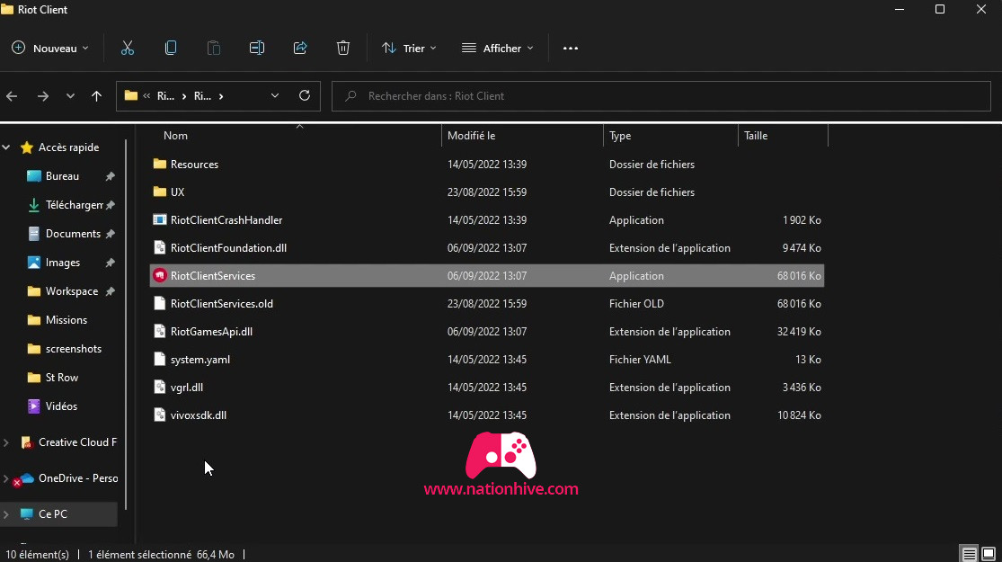Click the Bureau pin icon
Screen dimensions: 1002x562
[x=110, y=176]
